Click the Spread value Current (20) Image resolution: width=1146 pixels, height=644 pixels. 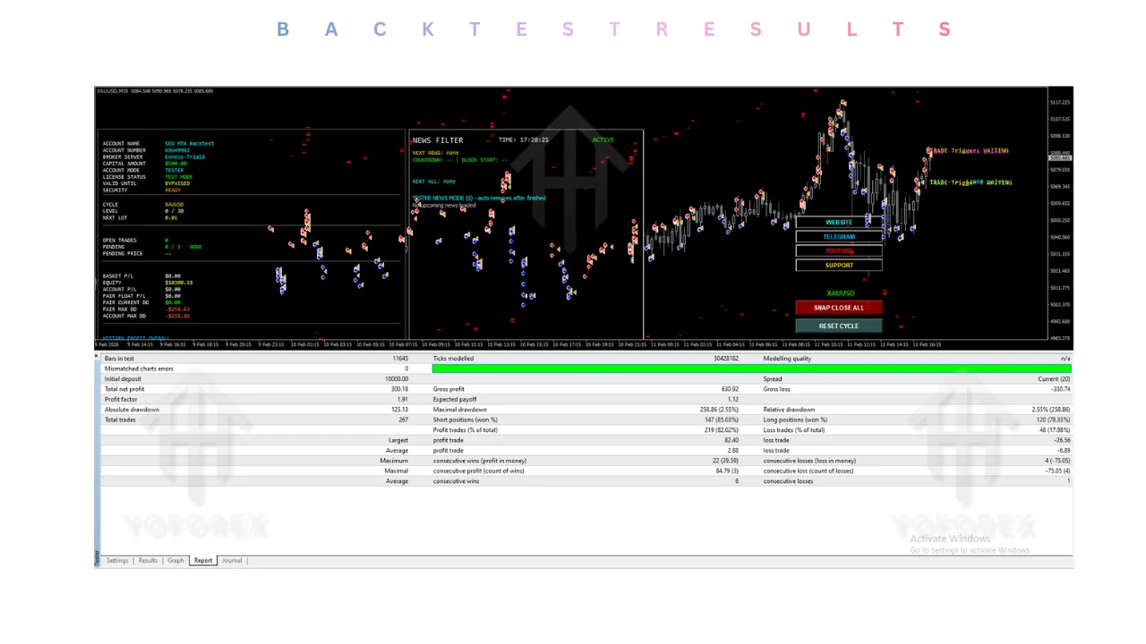1054,379
